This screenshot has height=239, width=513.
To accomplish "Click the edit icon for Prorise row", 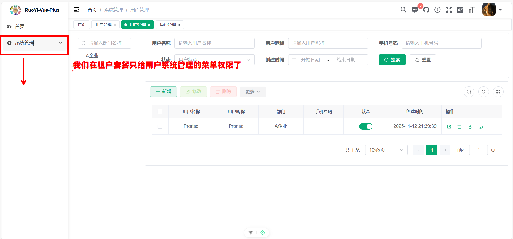I will pyautogui.click(x=449, y=126).
